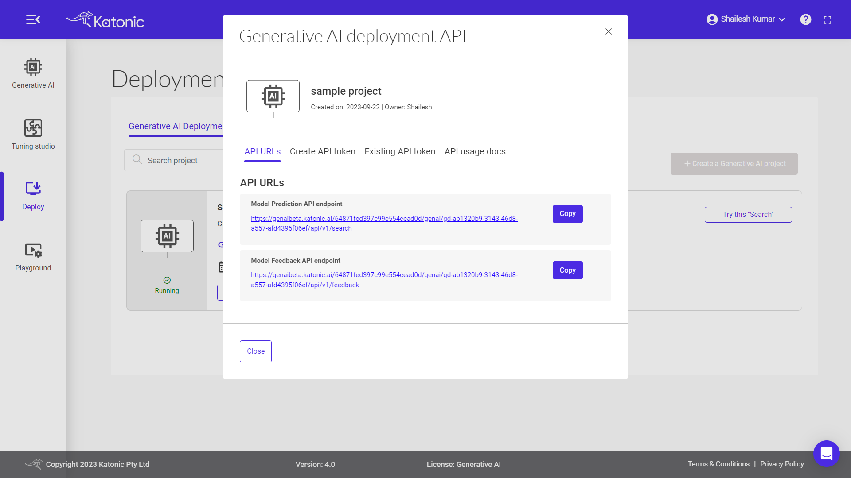Click the Katonic logo icon

[x=76, y=19]
